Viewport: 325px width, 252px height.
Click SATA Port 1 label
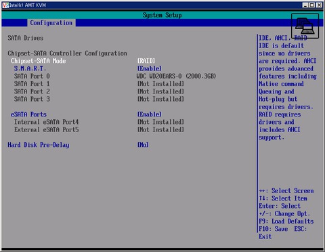(x=32, y=84)
